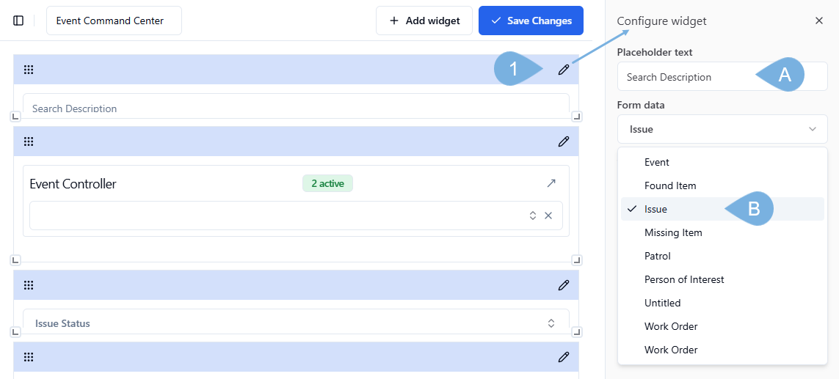Click the Search Description field in the widget
The width and height of the screenshot is (839, 379).
296,106
